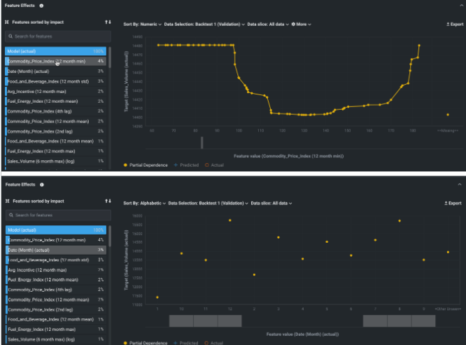Open Data slice: All data in bottom chart
466x345 pixels.
(x=271, y=203)
